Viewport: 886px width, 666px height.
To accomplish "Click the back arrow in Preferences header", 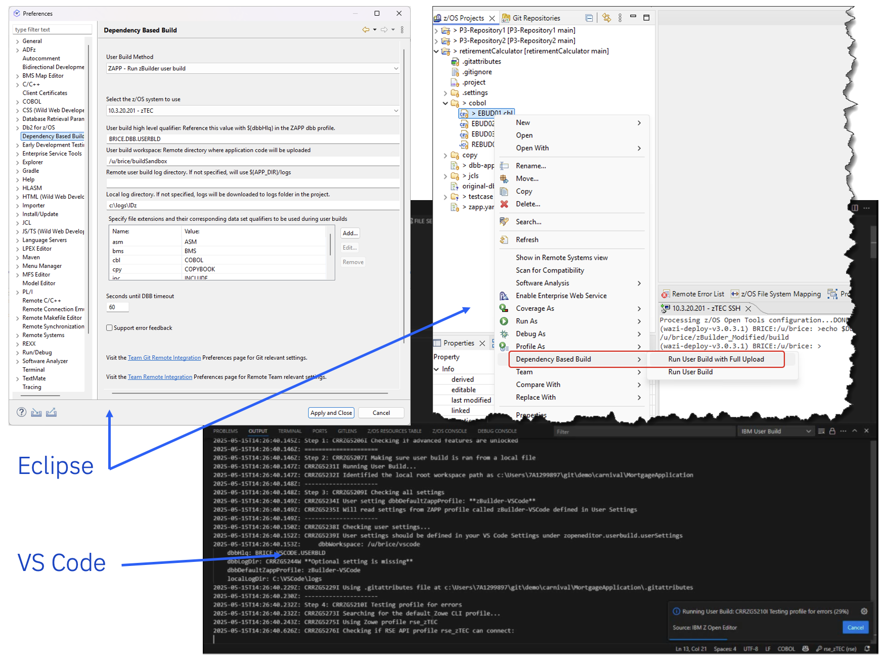I will 366,30.
